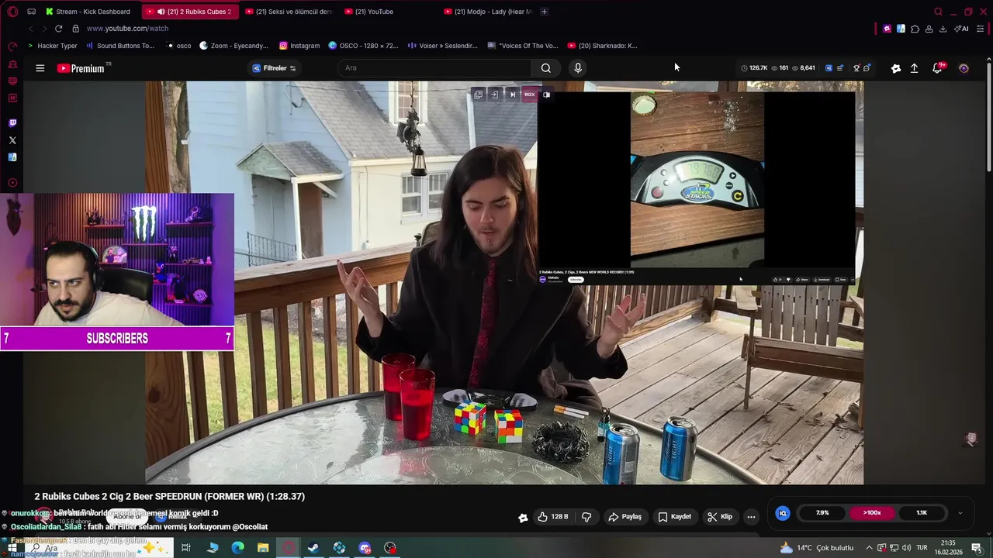The width and height of the screenshot is (993, 558).
Task: Click the views count '8,641' stat
Action: [x=804, y=68]
